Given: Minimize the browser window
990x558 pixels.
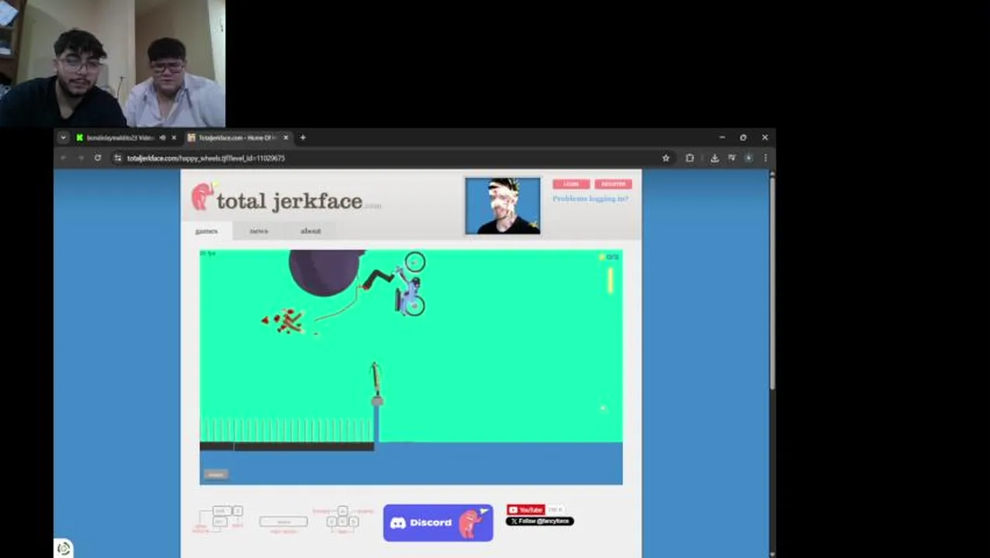Looking at the screenshot, I should click(722, 138).
